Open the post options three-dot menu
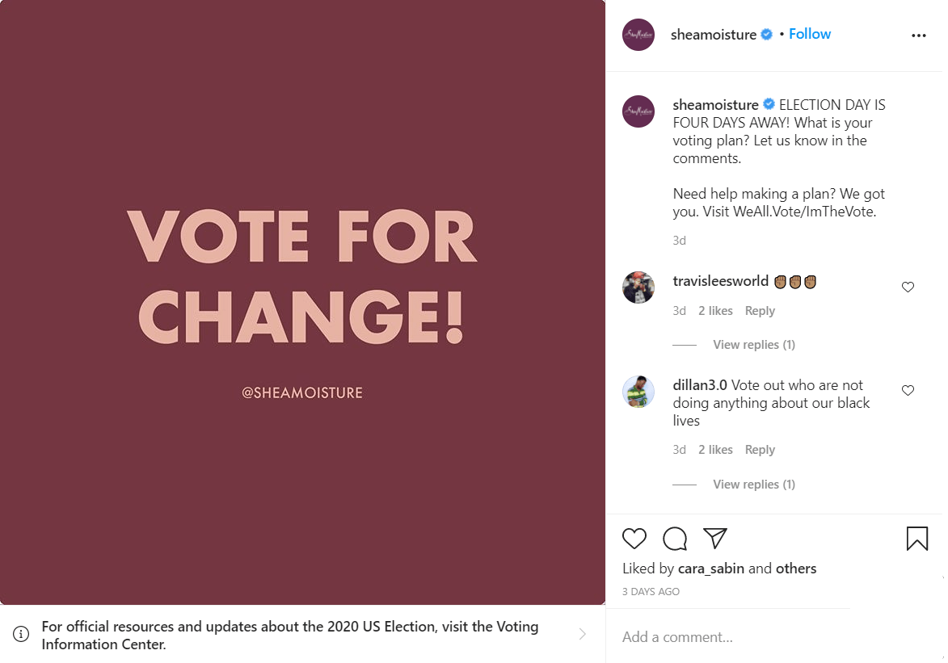Screen dimensions: 948x663 (918, 36)
